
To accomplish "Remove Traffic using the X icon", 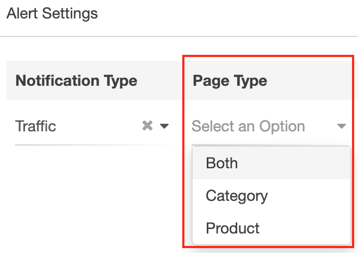I will [x=147, y=126].
